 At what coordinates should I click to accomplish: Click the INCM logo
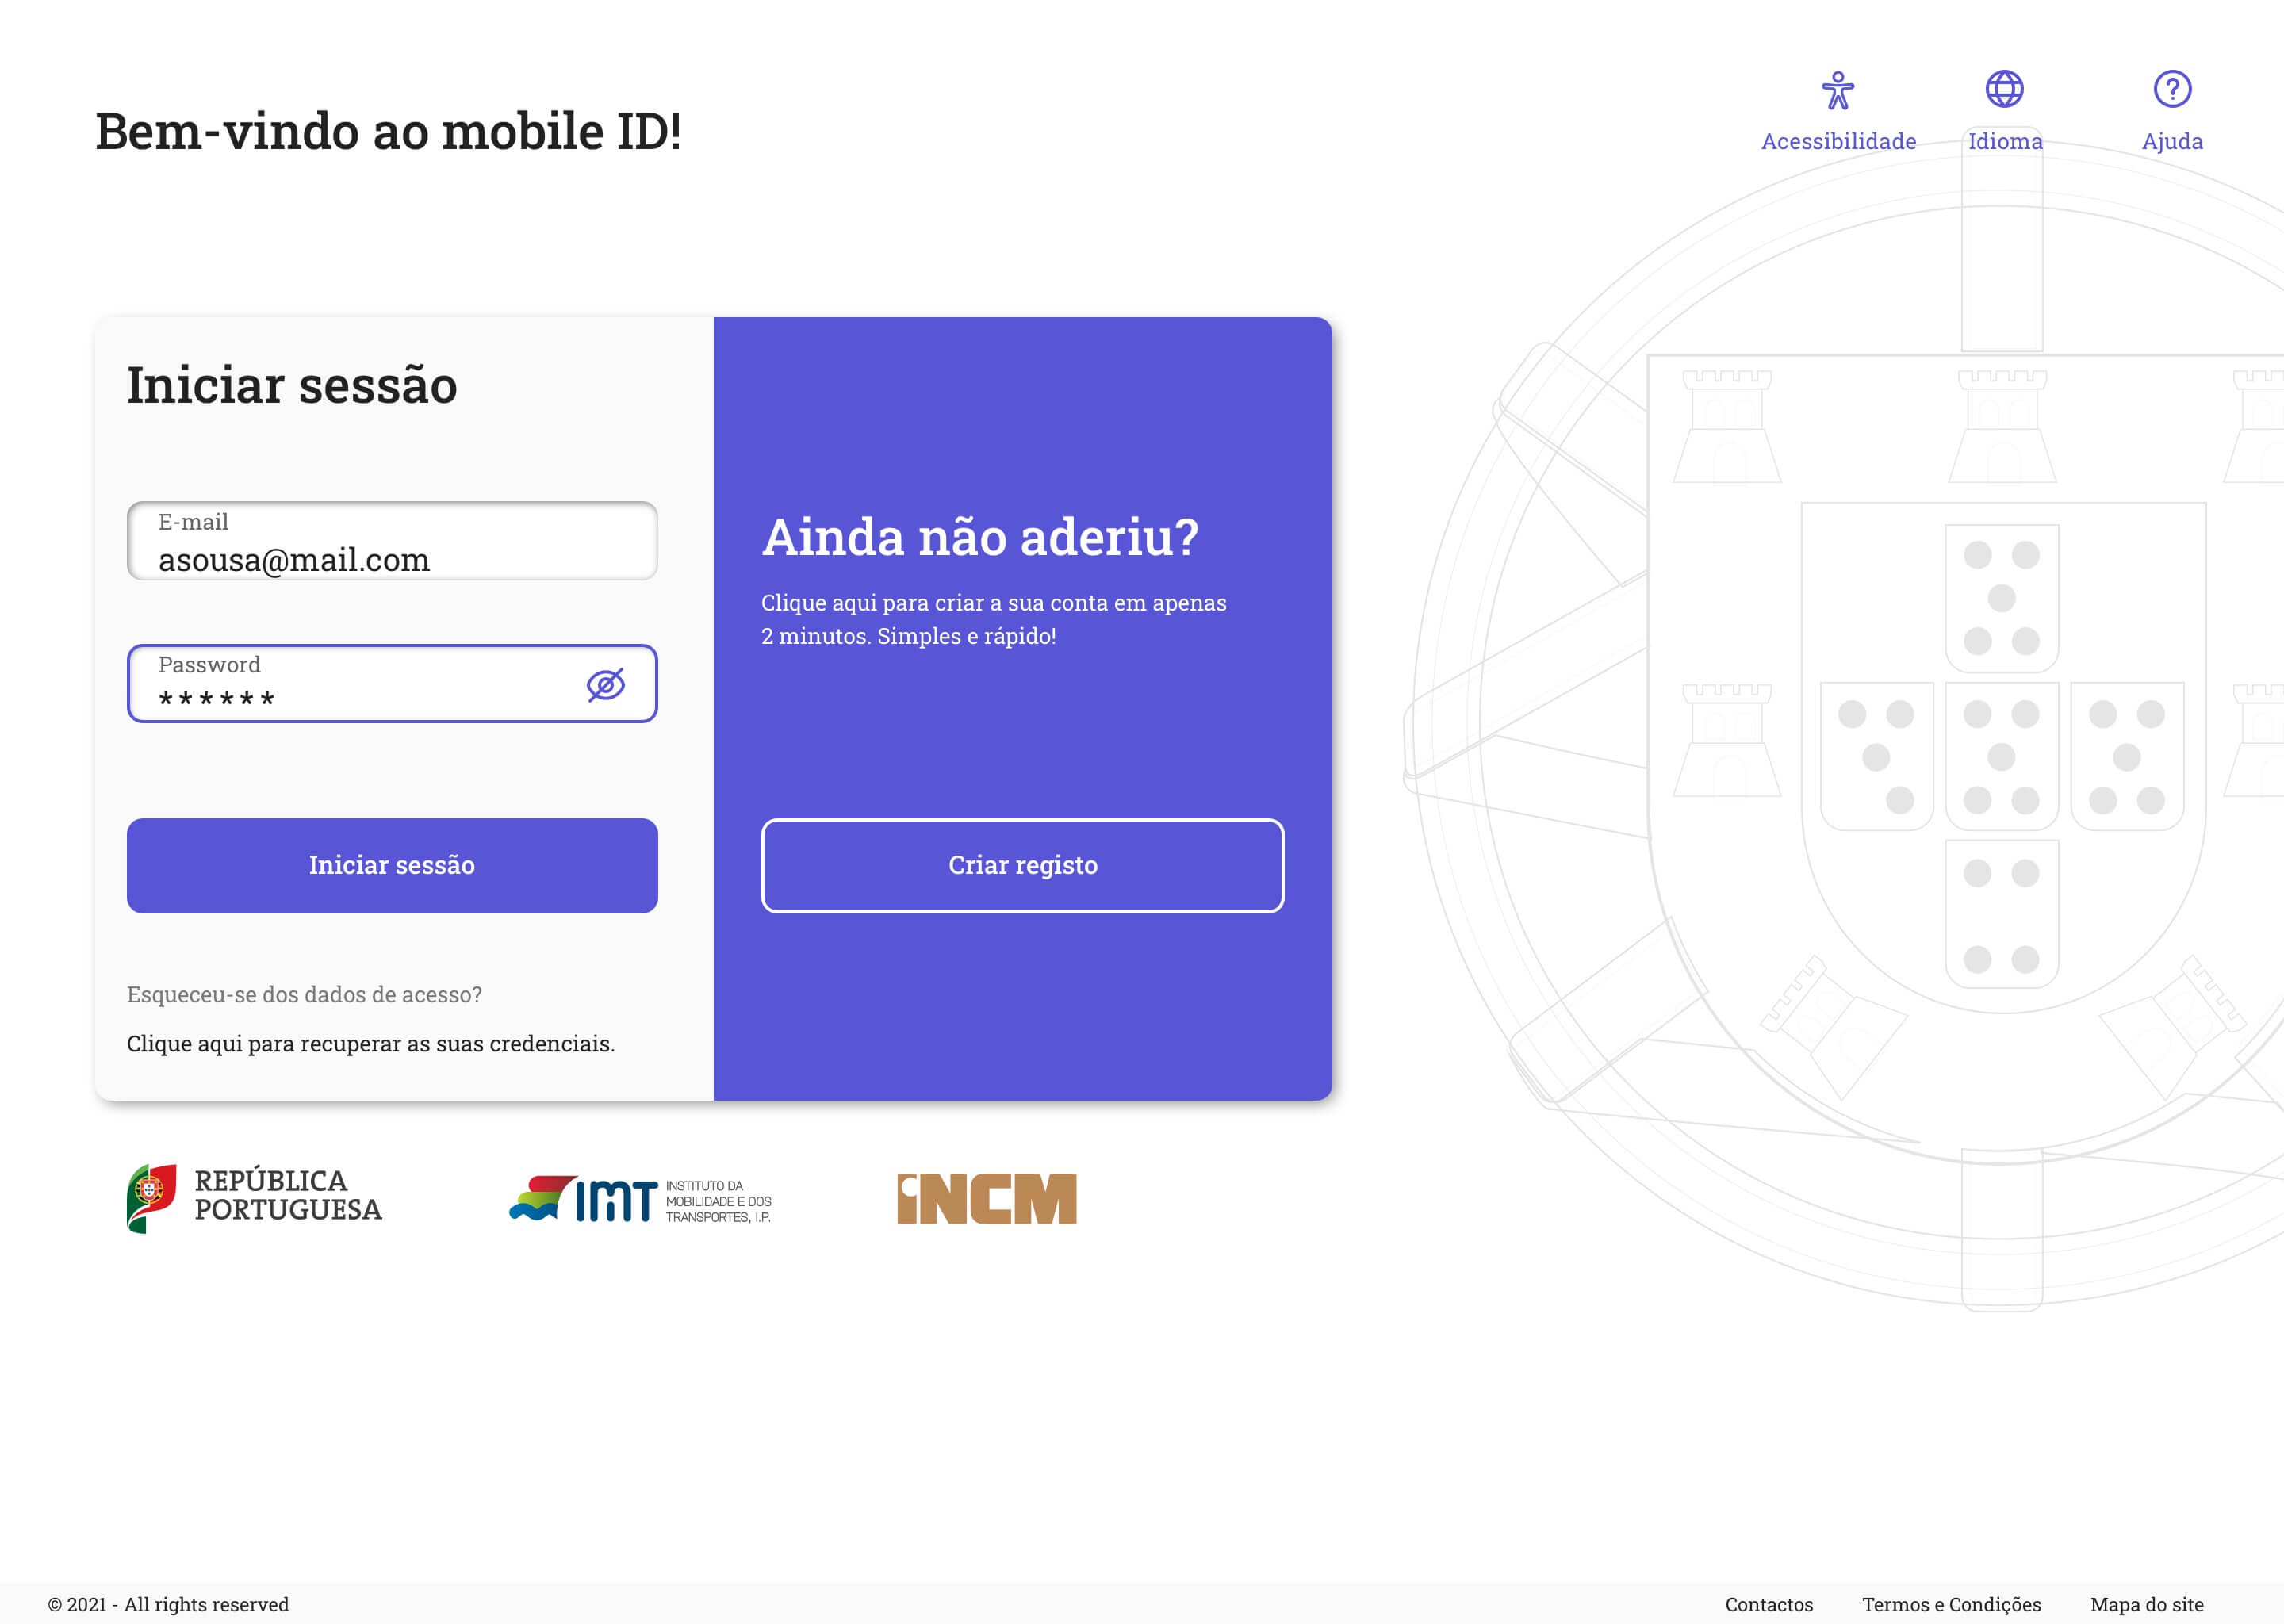986,1199
